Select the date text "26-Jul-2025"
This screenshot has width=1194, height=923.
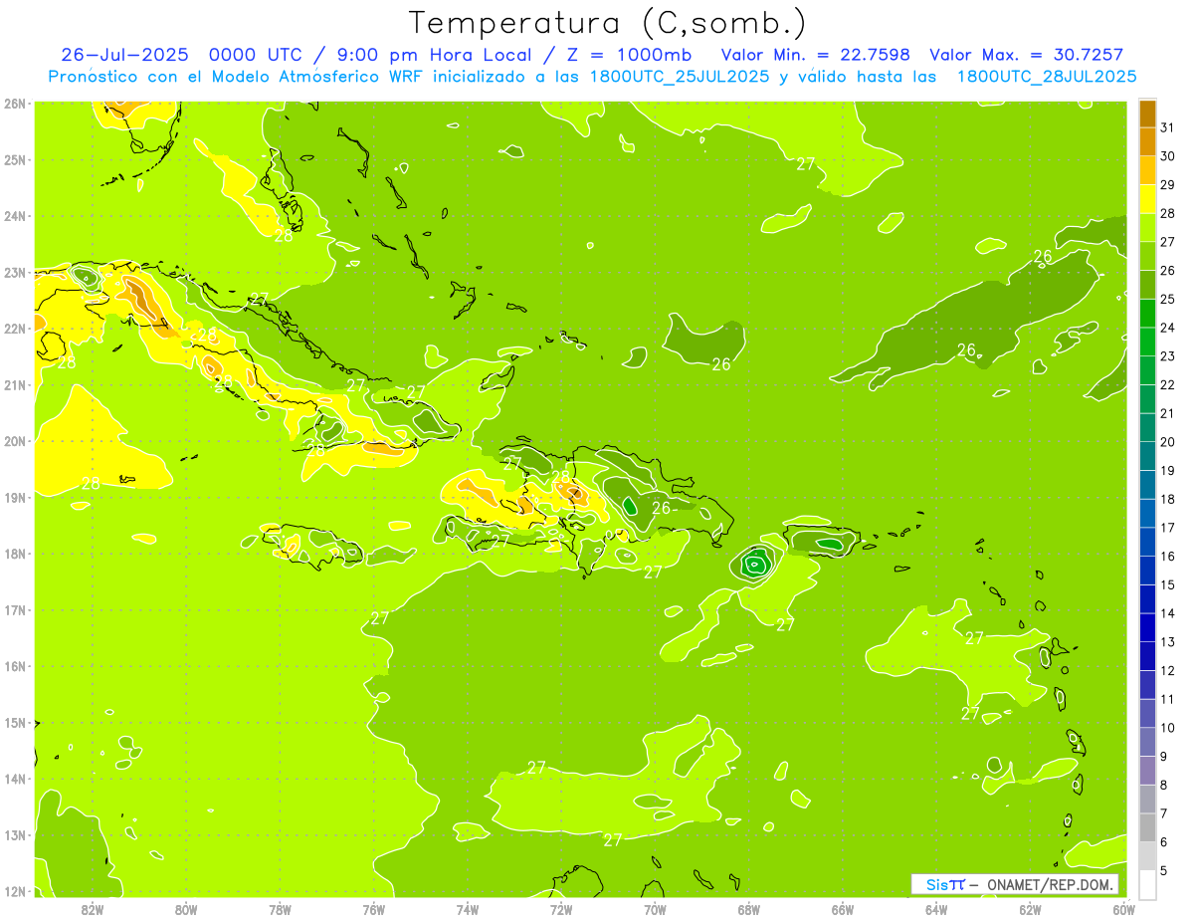coord(124,55)
